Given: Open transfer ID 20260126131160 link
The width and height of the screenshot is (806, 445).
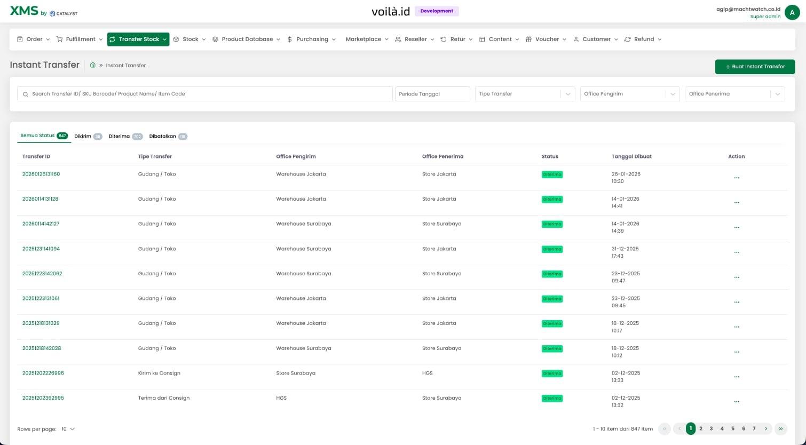Looking at the screenshot, I should tap(41, 174).
